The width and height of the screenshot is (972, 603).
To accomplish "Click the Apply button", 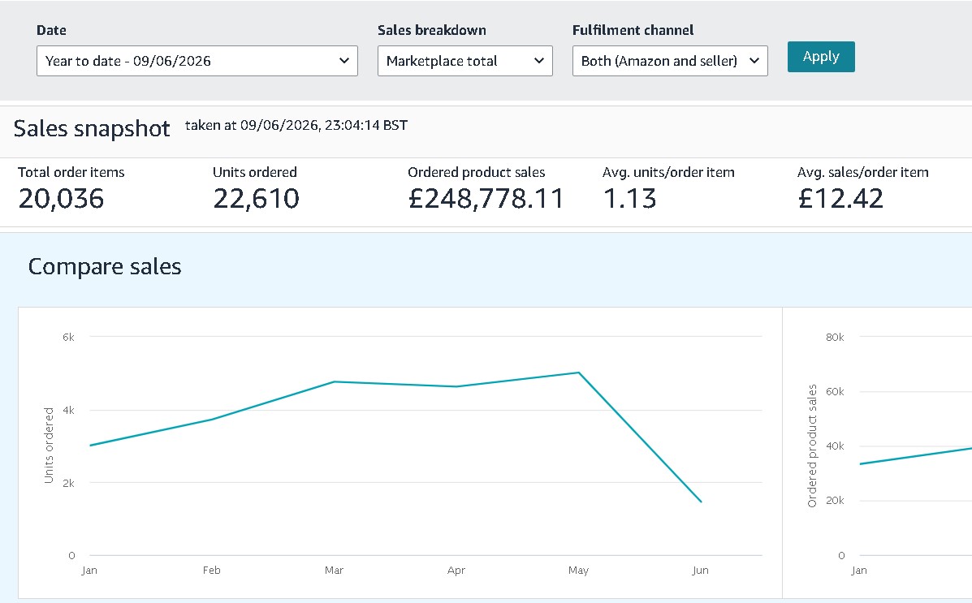I will click(x=821, y=56).
